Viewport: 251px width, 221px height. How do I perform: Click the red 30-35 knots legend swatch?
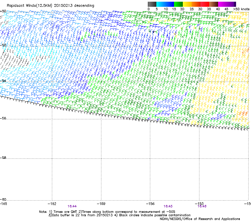pos(205,4)
